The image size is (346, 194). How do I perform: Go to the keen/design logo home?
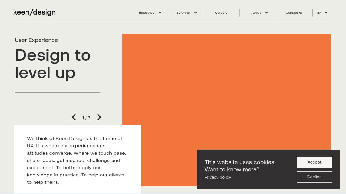click(34, 12)
